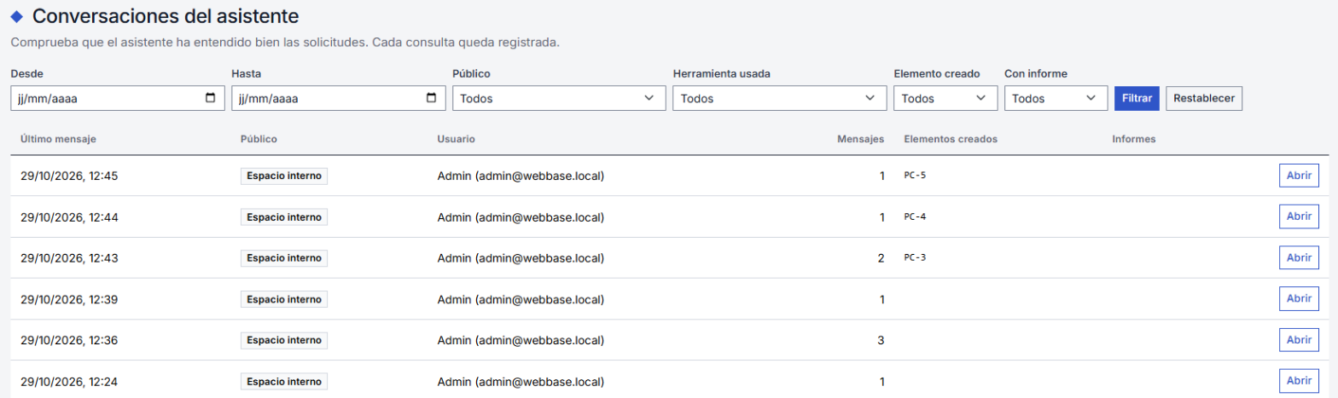Screen dimensions: 1338x398
Task: Click the date 29/10/2026, 12:44
Action: click(69, 216)
